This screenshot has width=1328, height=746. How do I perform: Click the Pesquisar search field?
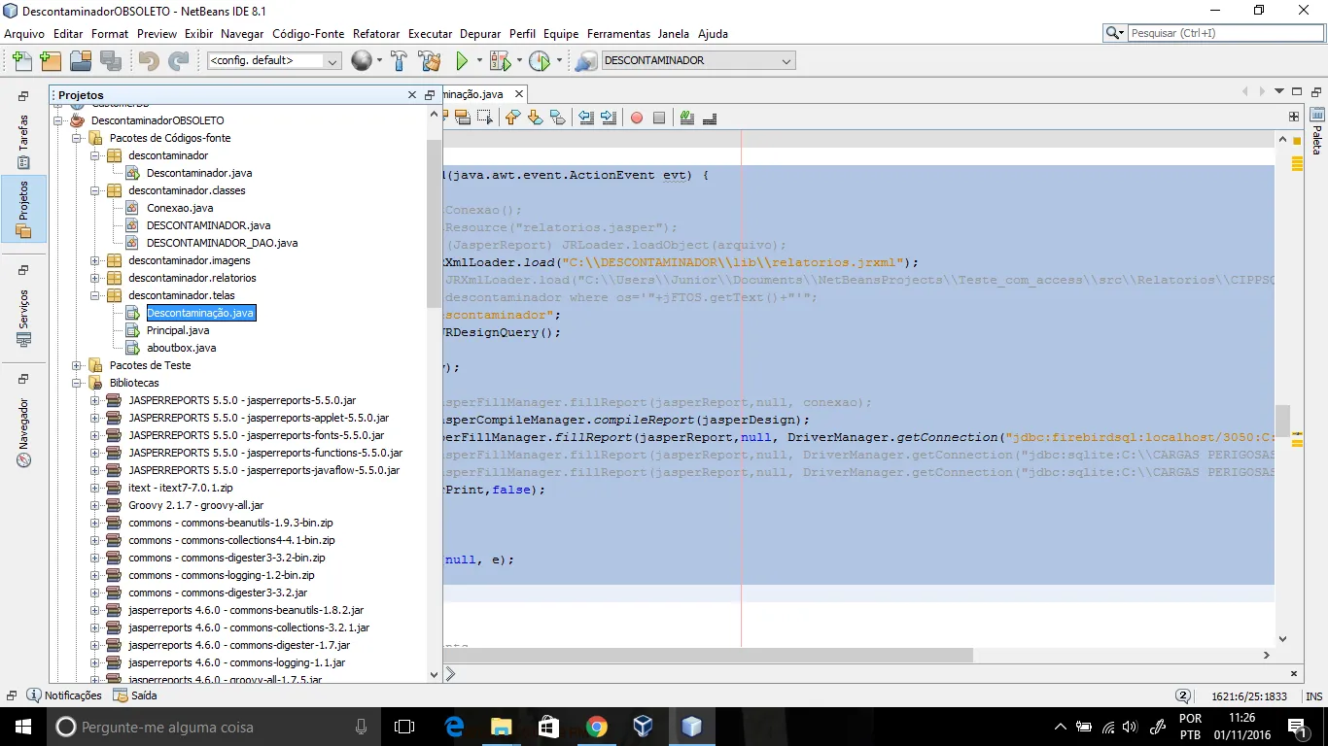point(1225,33)
